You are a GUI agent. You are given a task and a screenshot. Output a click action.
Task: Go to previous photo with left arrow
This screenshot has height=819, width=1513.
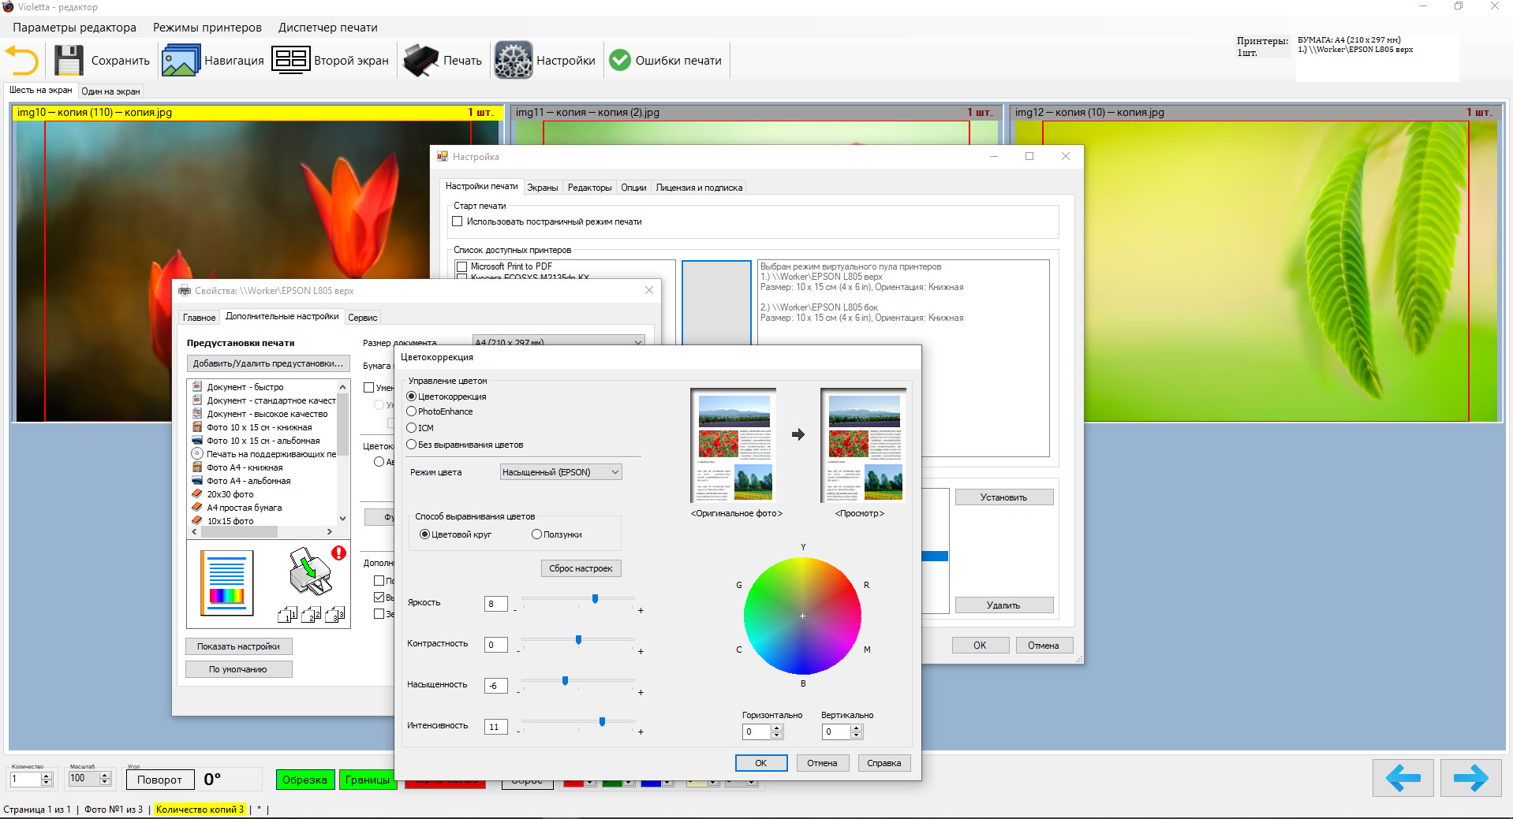(1403, 779)
